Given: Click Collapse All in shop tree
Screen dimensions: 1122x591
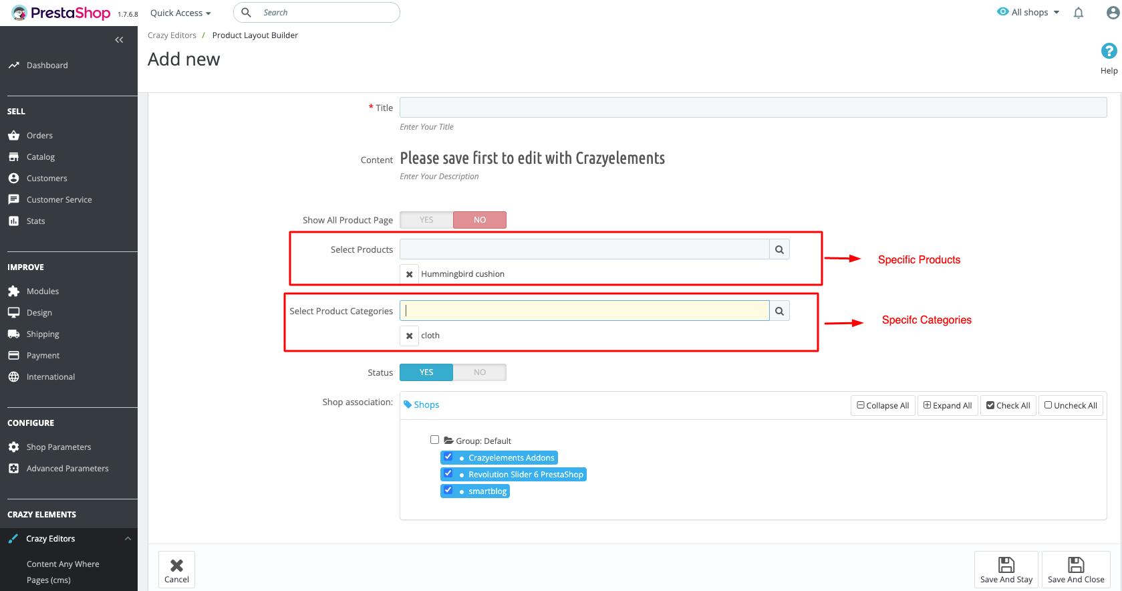Looking at the screenshot, I should (x=883, y=406).
